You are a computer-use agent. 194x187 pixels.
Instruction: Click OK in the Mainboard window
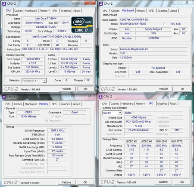(x=182, y=89)
